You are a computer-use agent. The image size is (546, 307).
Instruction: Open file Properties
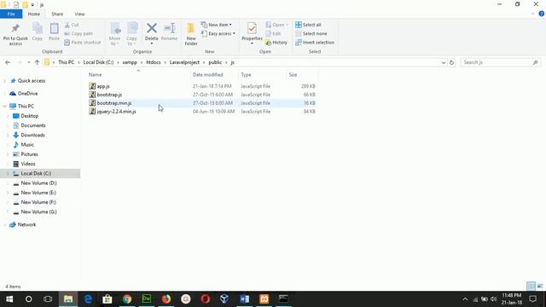[x=252, y=32]
